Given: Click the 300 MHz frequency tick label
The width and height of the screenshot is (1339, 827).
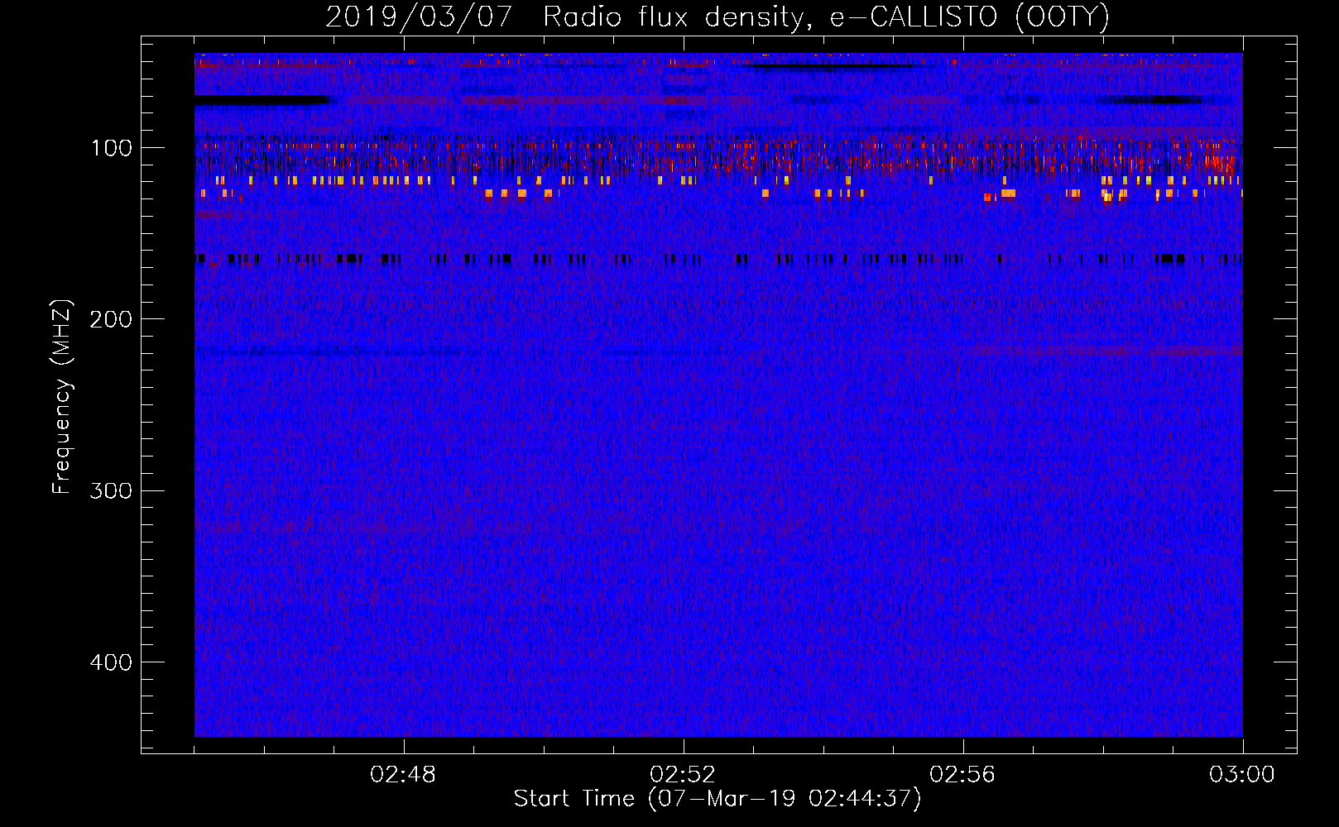Looking at the screenshot, I should [x=111, y=490].
